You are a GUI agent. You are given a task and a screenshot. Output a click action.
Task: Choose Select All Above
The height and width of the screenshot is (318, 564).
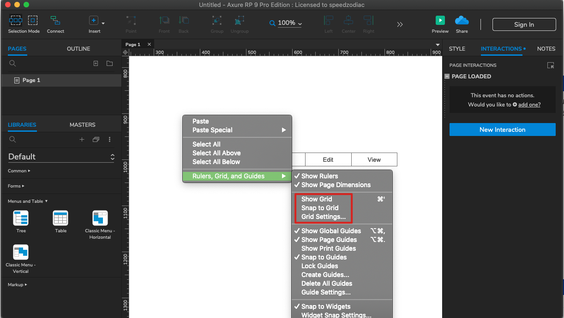(x=237, y=153)
